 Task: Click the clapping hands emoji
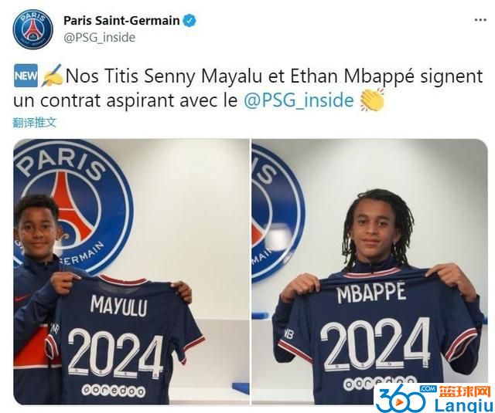[x=373, y=100]
